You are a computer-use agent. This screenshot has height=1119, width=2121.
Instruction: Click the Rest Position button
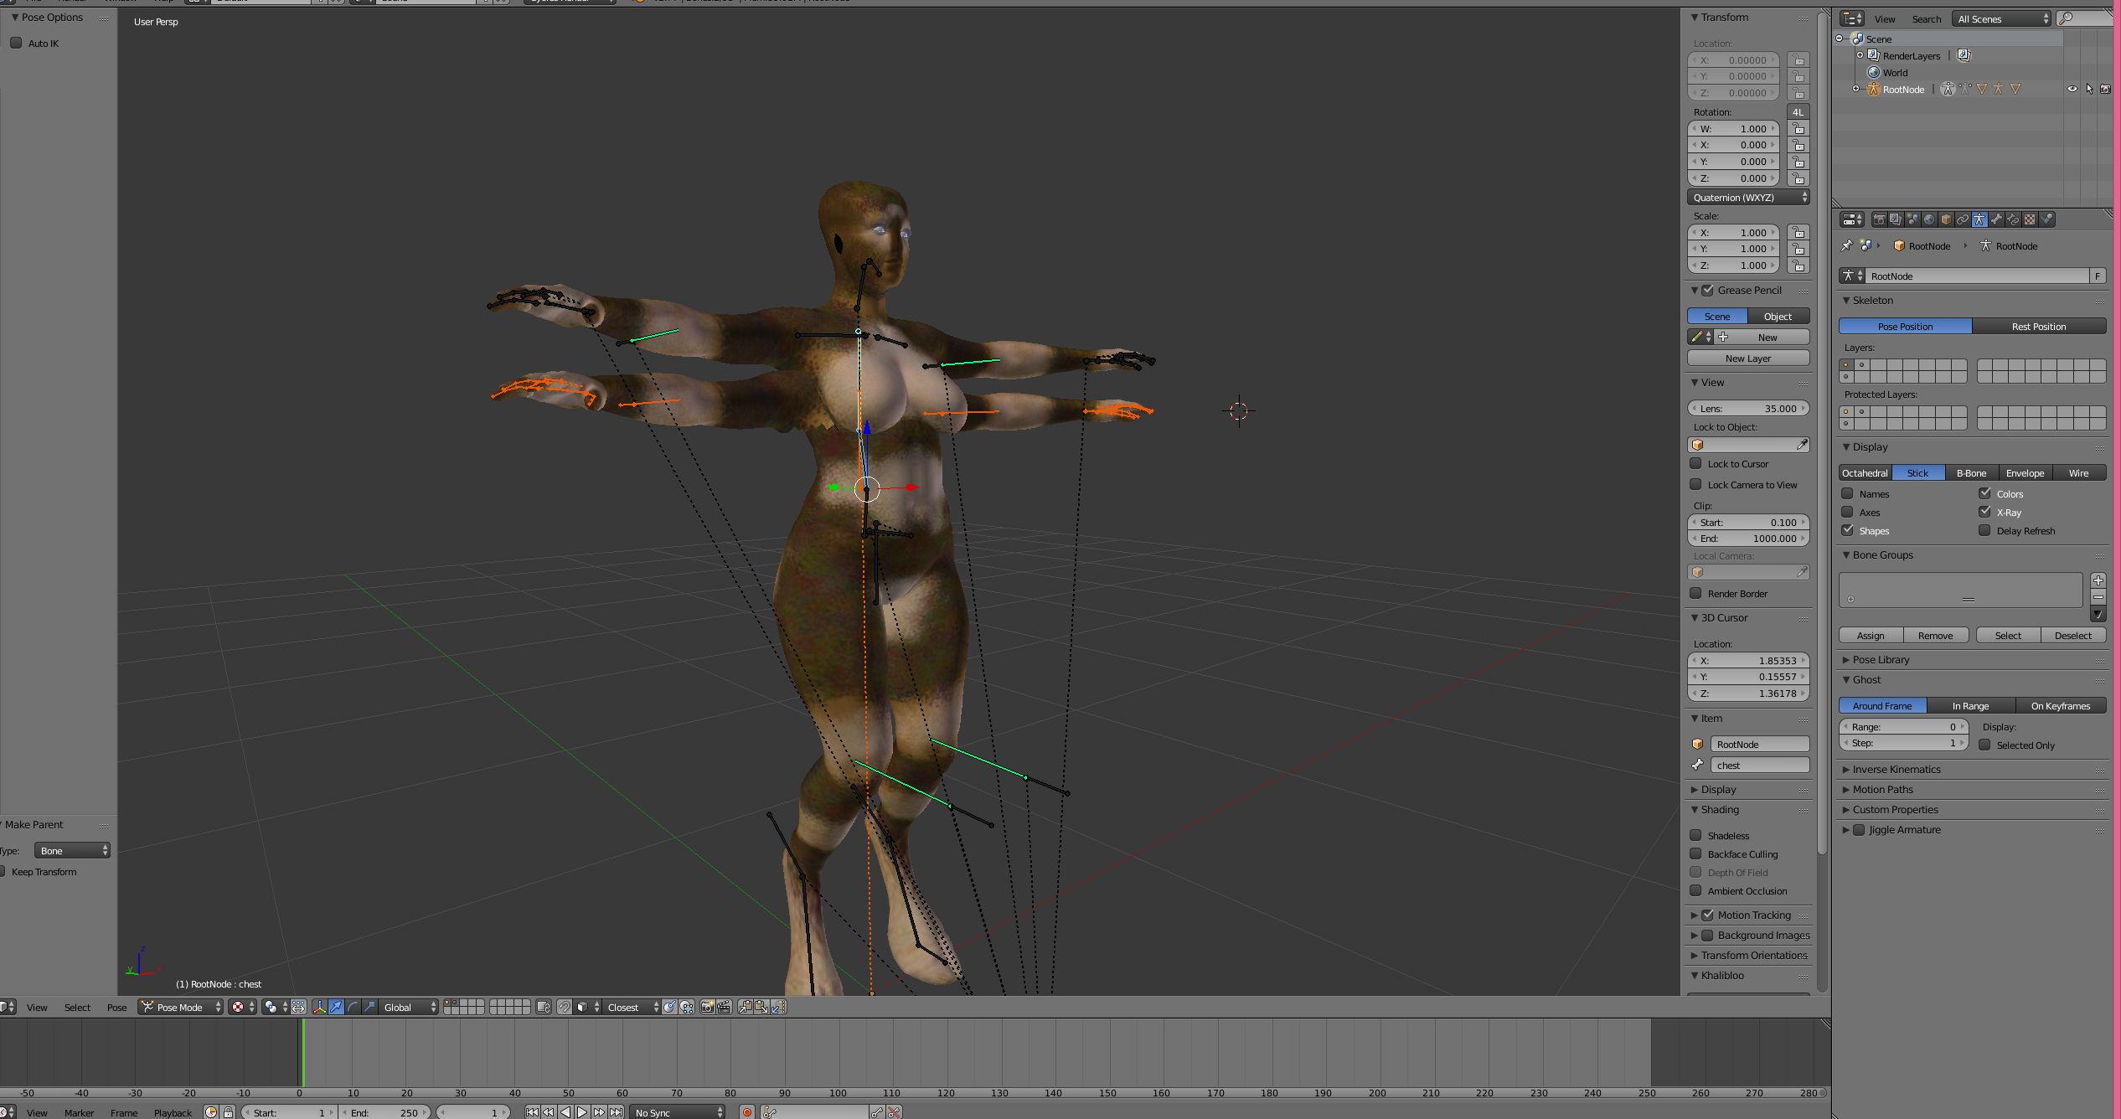2038,326
